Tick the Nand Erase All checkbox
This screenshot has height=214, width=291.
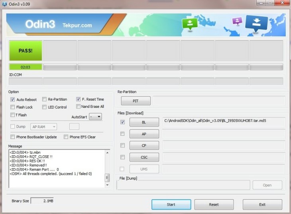coord(79,107)
